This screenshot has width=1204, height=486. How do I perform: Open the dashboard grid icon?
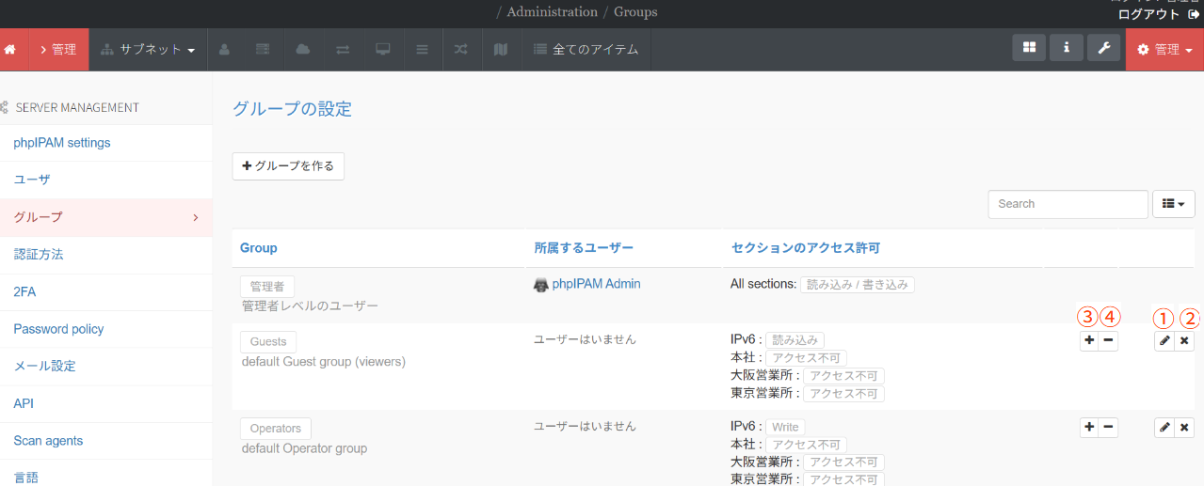click(1029, 48)
